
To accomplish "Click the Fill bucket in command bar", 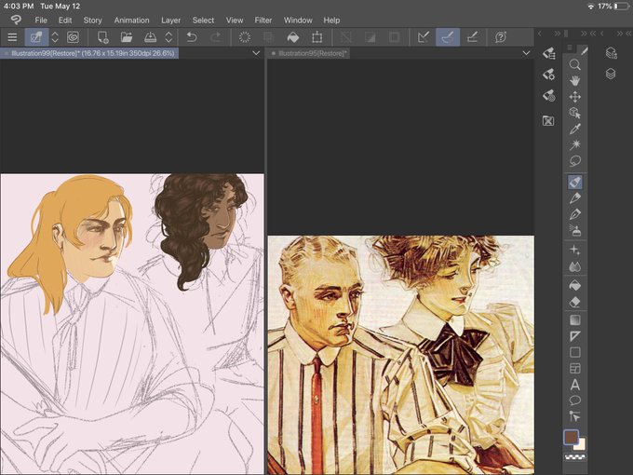I will pos(292,37).
